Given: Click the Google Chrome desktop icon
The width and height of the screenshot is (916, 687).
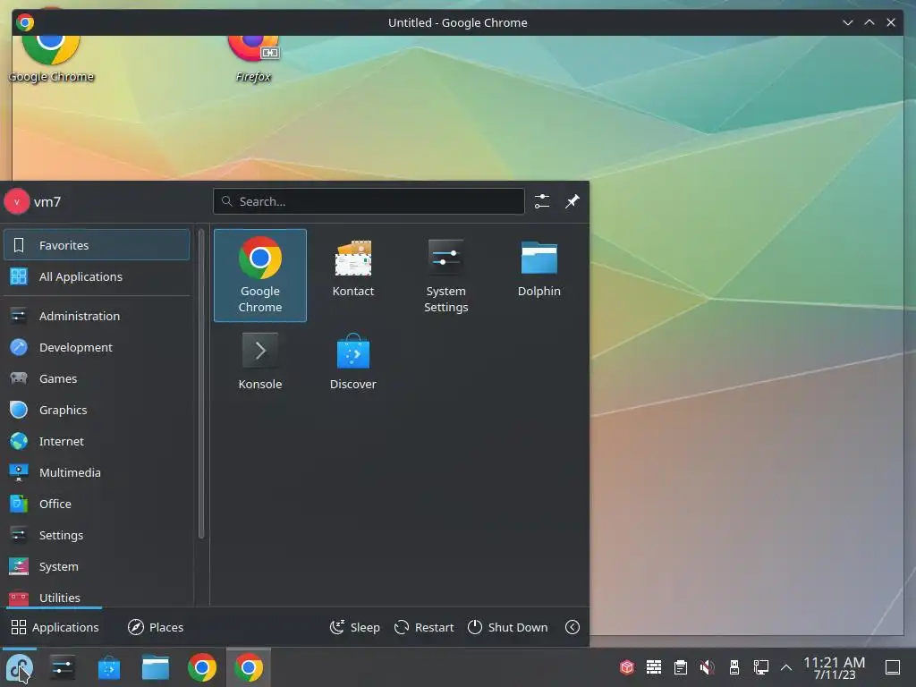Looking at the screenshot, I should pyautogui.click(x=51, y=58).
